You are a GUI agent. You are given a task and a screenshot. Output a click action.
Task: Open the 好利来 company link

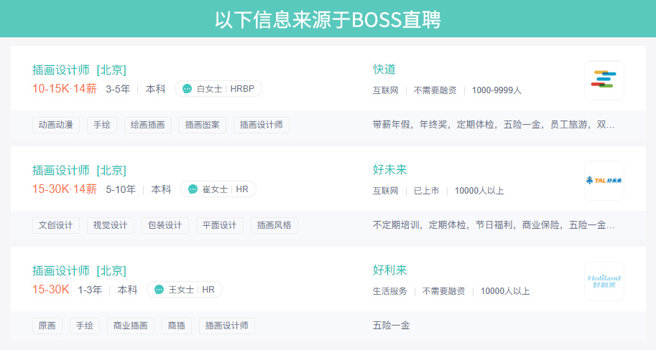pos(389,270)
